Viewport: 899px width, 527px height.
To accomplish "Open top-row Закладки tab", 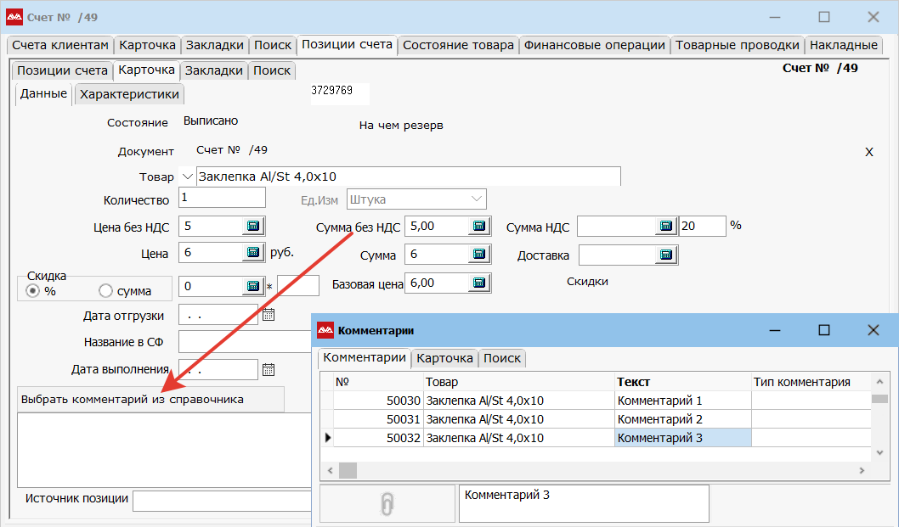I will 215,45.
